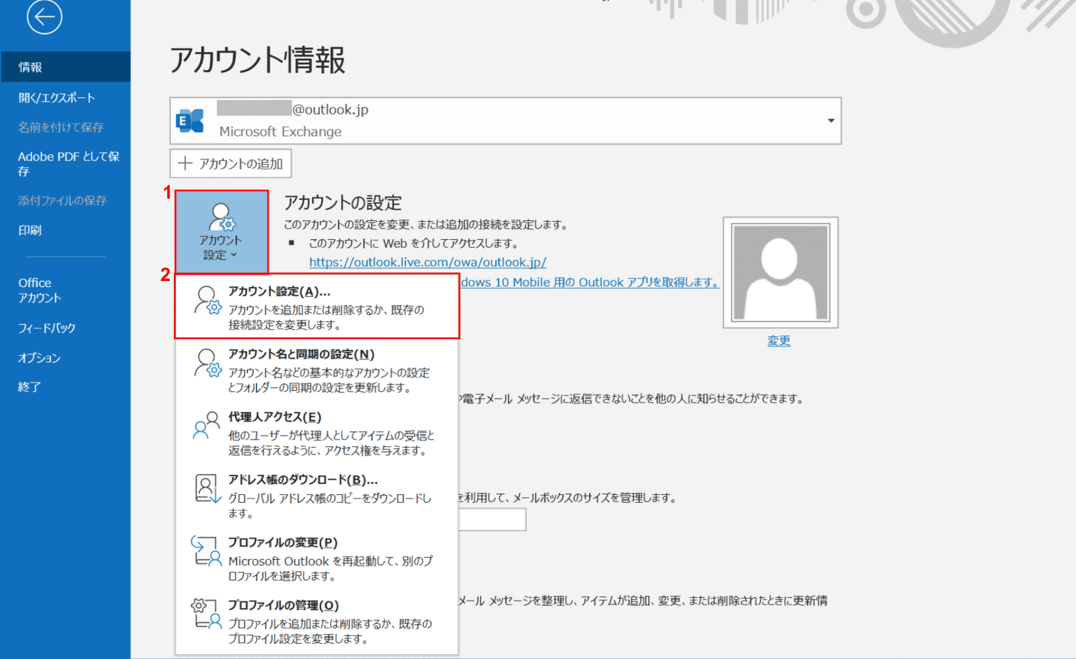Click the account settings person-gear icon
The image size is (1076, 659).
(x=222, y=217)
